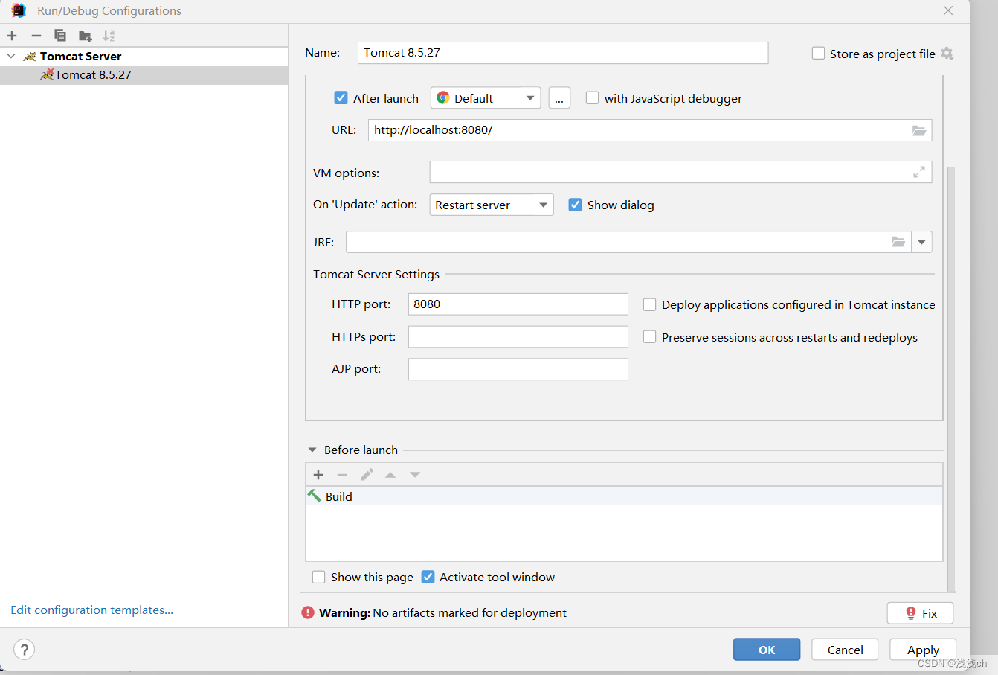998x675 pixels.
Task: Click the Cancel button
Action: click(x=845, y=650)
